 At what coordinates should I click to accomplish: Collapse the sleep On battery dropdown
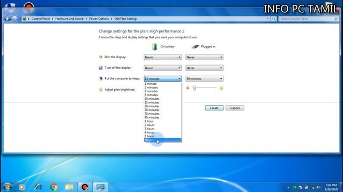(162, 78)
